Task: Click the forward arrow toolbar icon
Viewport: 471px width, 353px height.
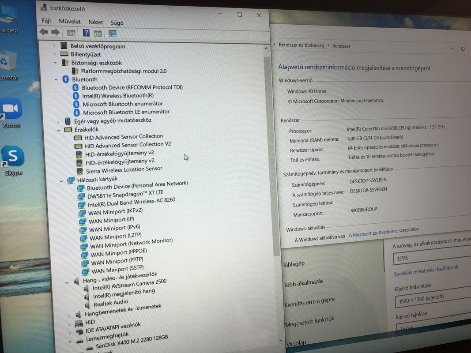Action: click(55, 32)
